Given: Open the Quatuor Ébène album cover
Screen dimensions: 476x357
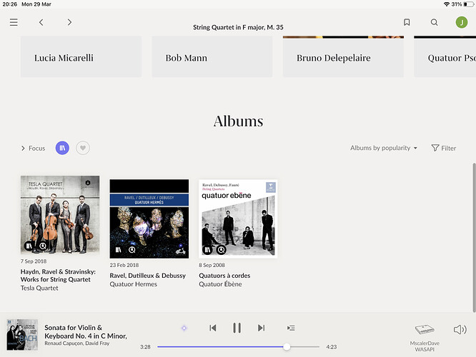Looking at the screenshot, I should pyautogui.click(x=238, y=218).
